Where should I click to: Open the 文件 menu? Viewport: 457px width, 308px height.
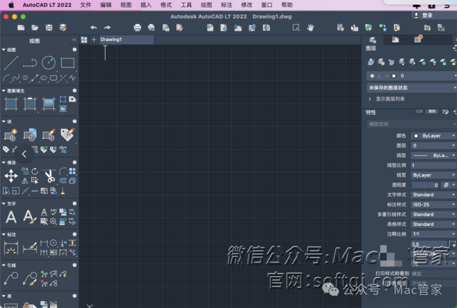85,5
